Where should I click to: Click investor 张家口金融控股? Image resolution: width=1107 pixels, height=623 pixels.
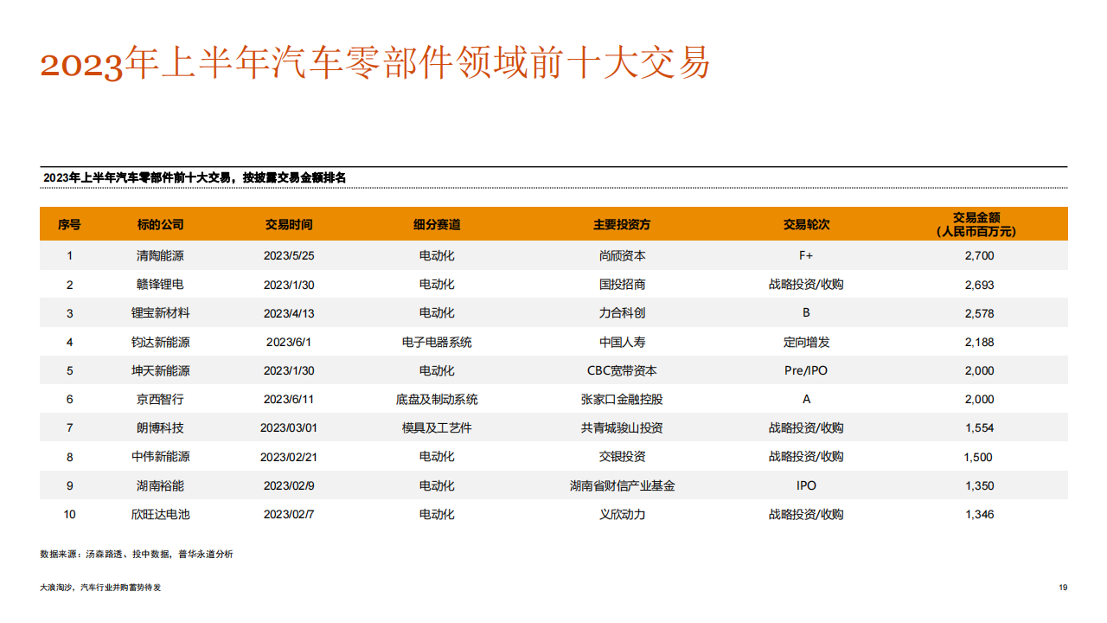[x=622, y=399]
